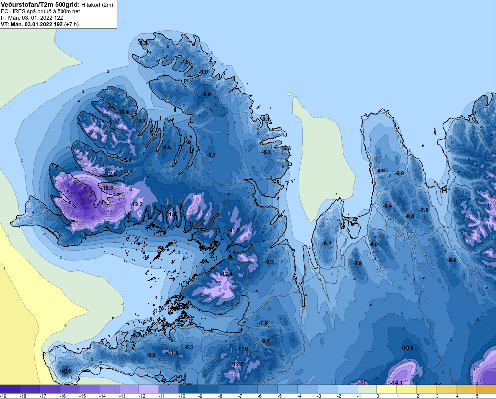The height and width of the screenshot is (399, 496).
Task: Click the -9.0 temperature value
Action: click(x=373, y=244)
